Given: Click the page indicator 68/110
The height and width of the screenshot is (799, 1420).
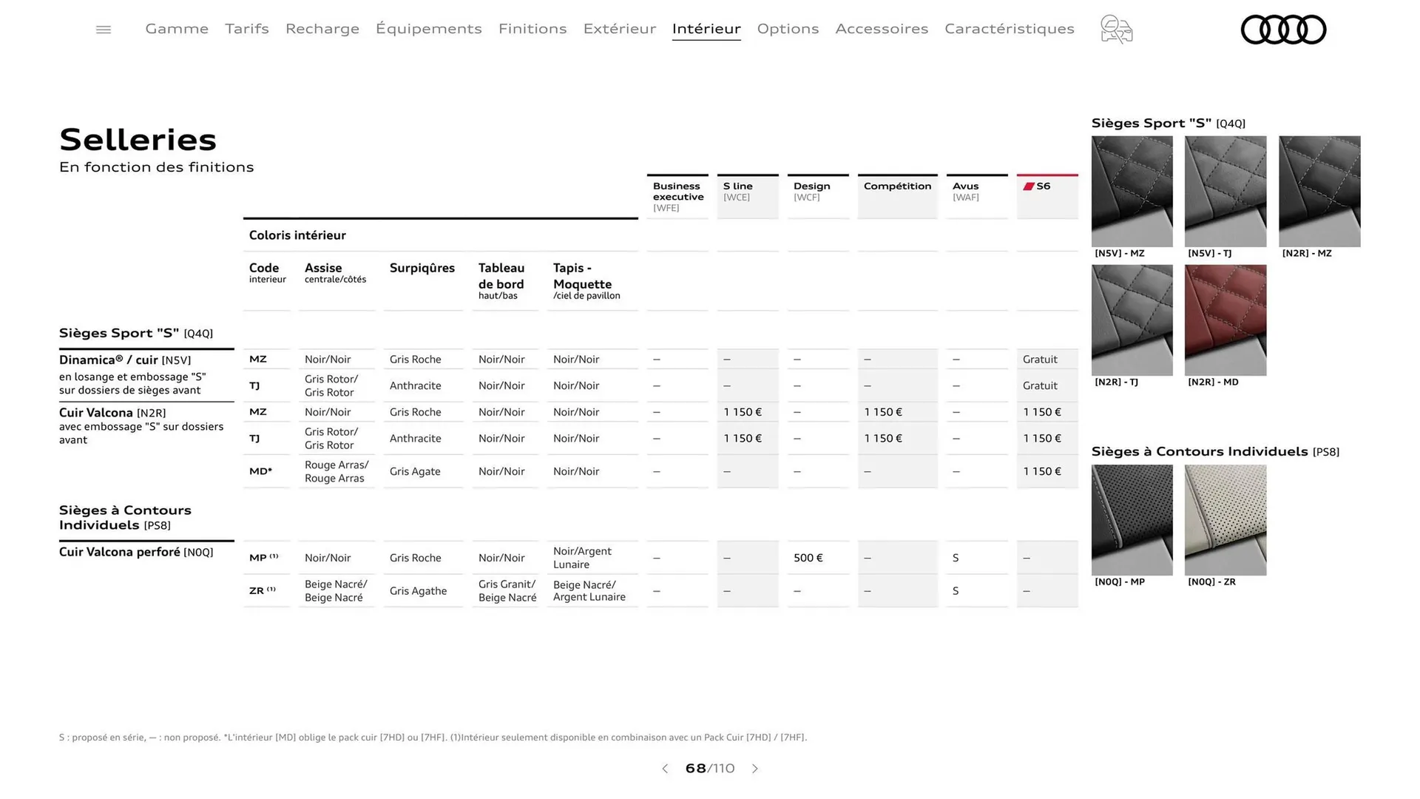Looking at the screenshot, I should [x=709, y=769].
